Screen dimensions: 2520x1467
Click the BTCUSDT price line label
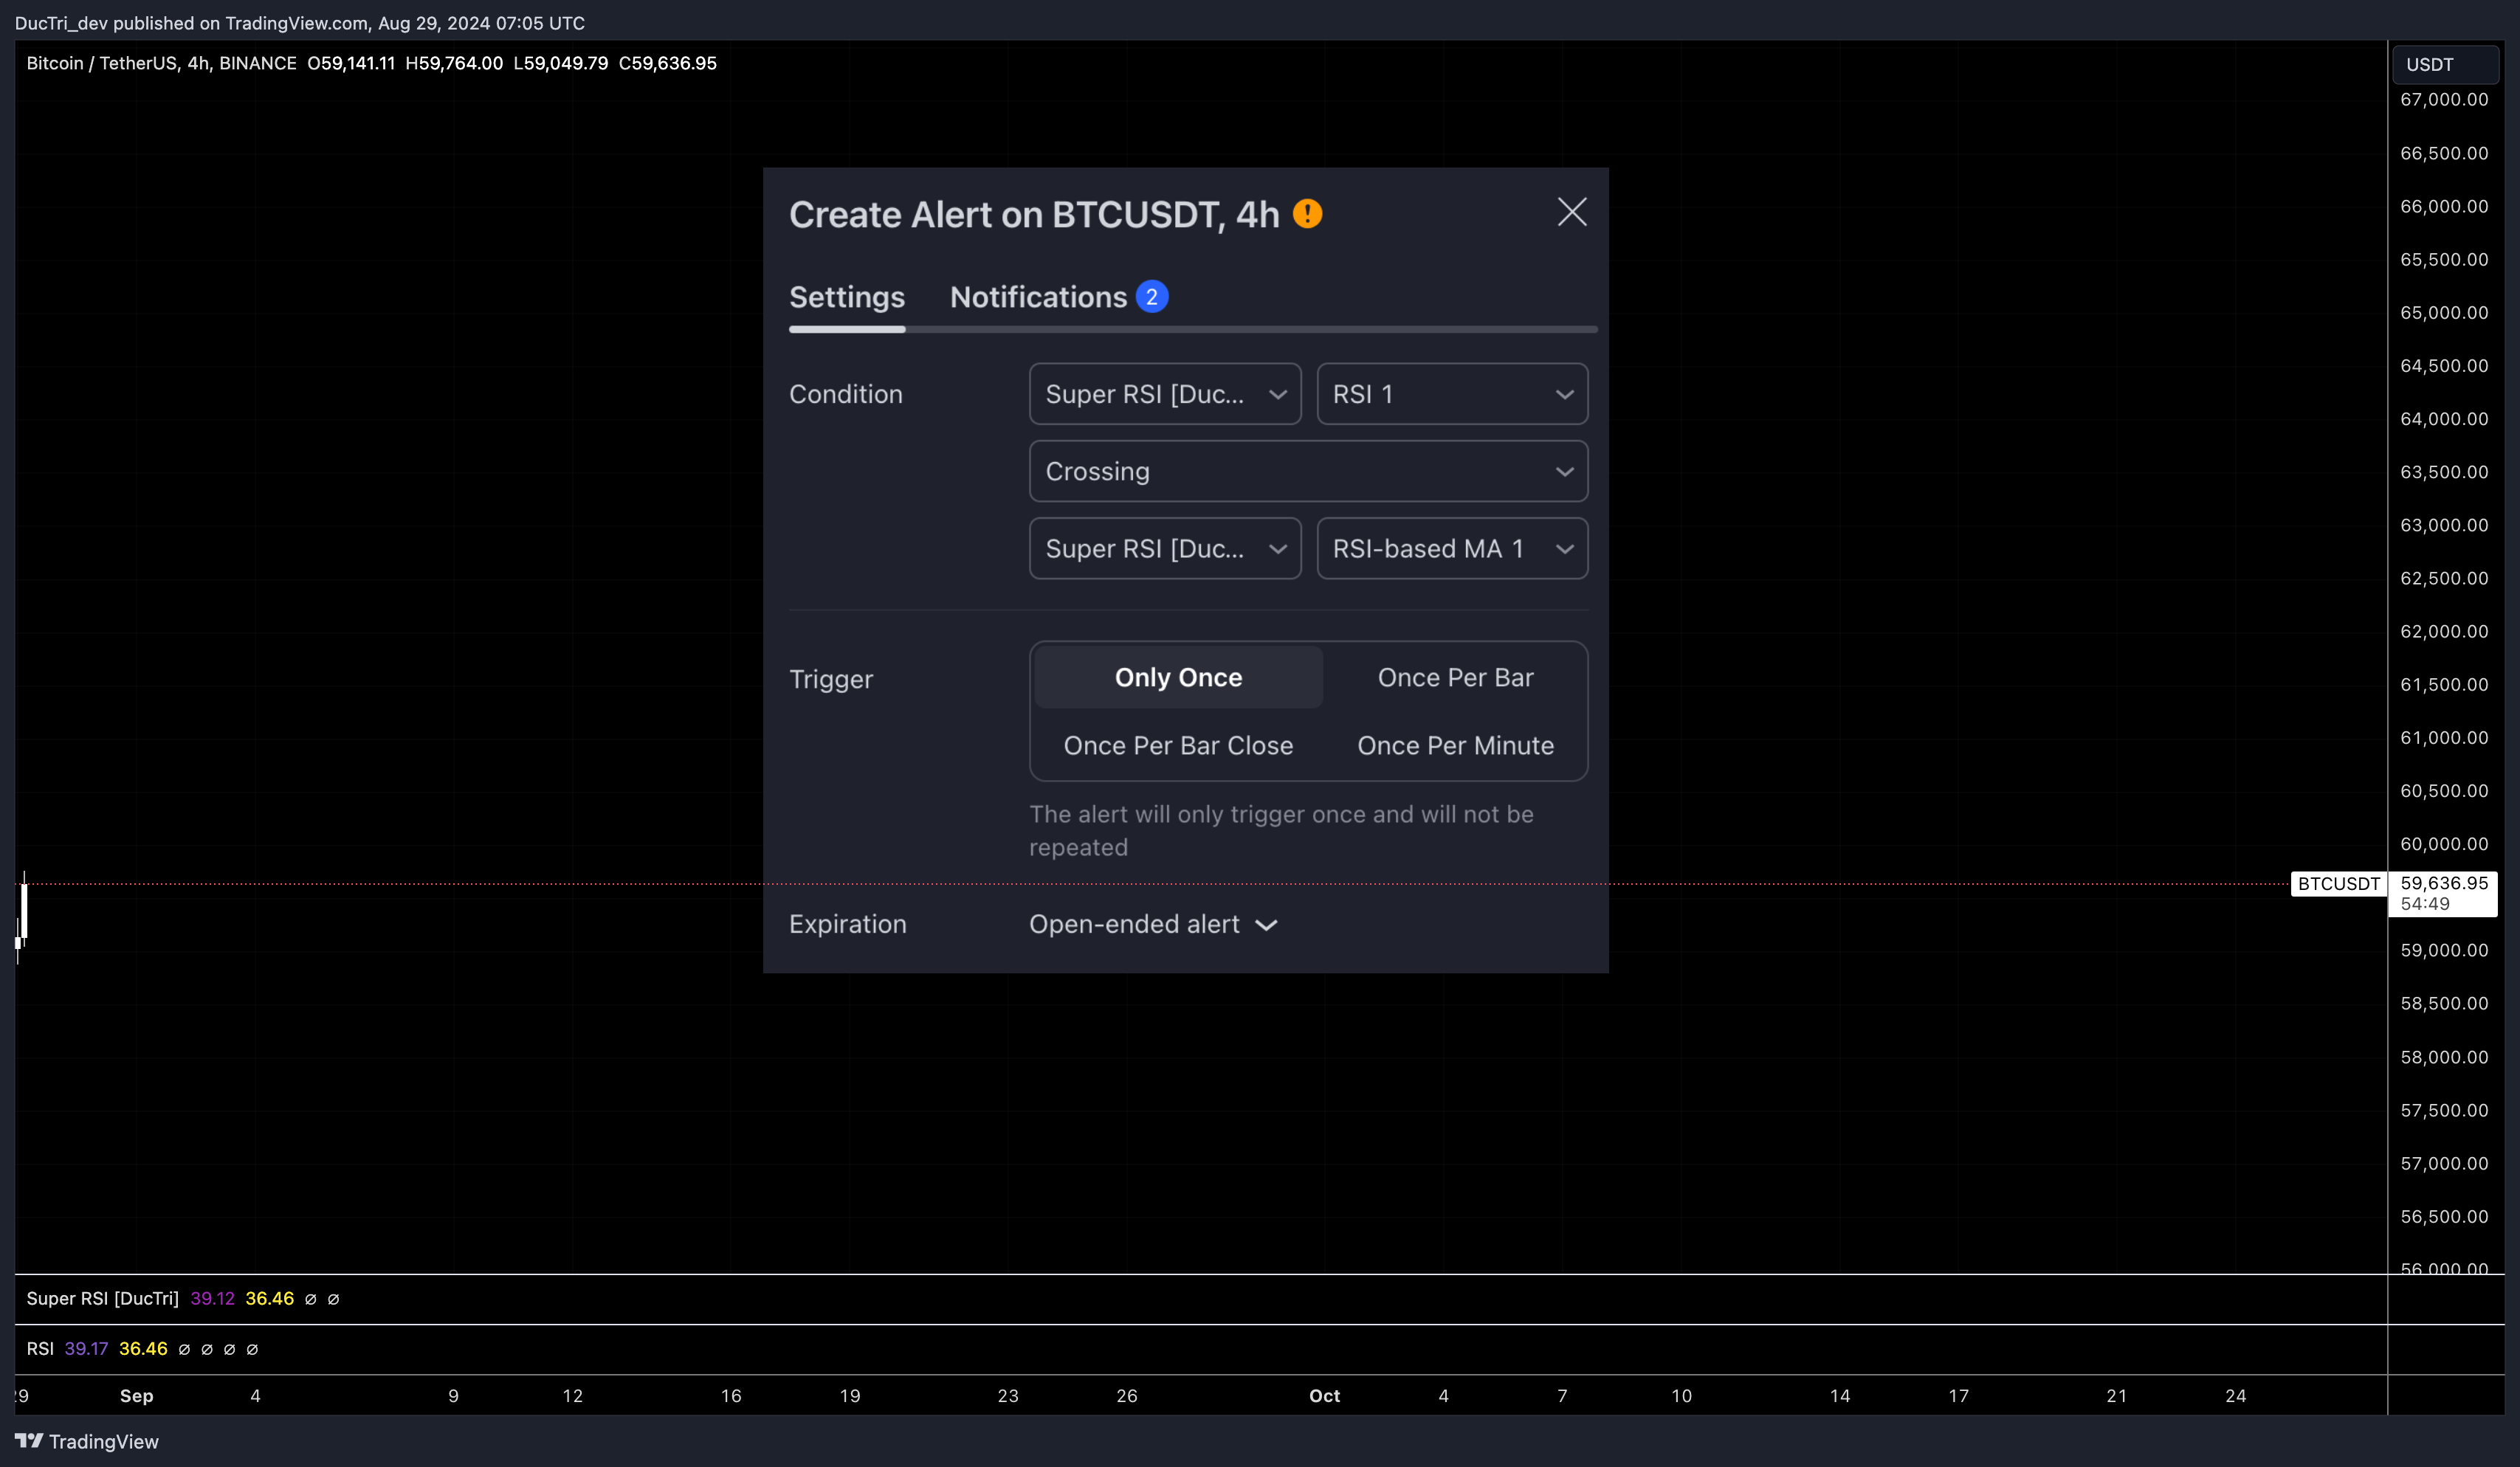click(x=2338, y=884)
